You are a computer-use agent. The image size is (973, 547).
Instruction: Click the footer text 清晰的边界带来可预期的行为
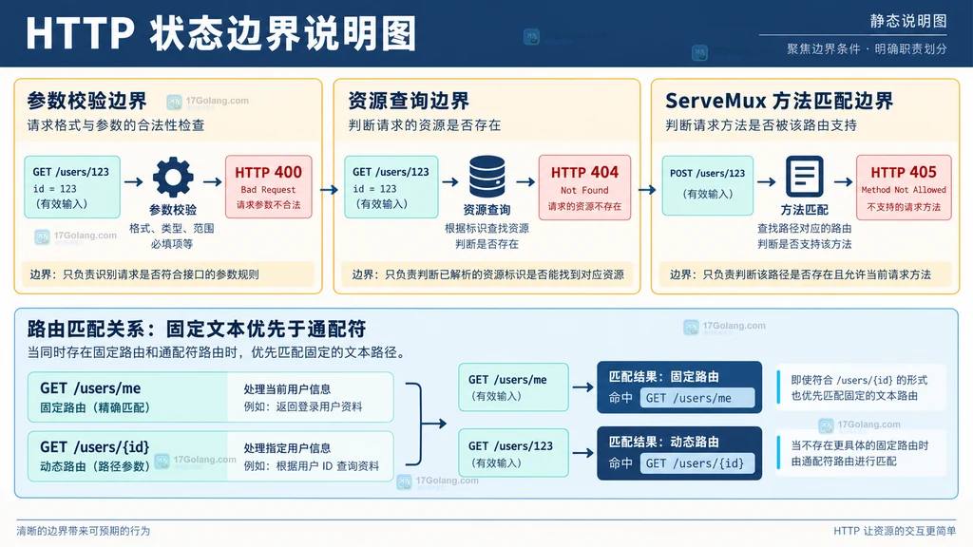point(84,531)
